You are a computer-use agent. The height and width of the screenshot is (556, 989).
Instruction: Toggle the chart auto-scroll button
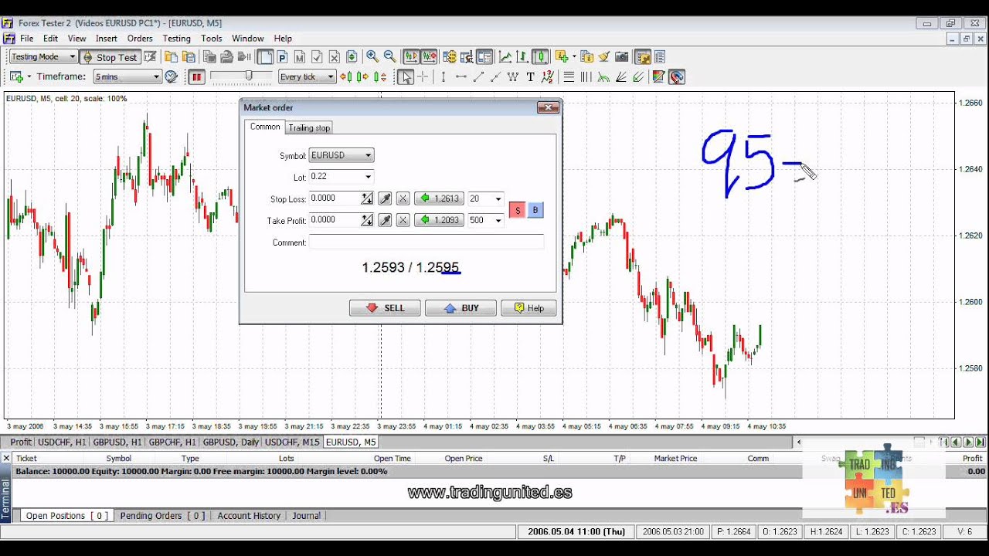411,56
